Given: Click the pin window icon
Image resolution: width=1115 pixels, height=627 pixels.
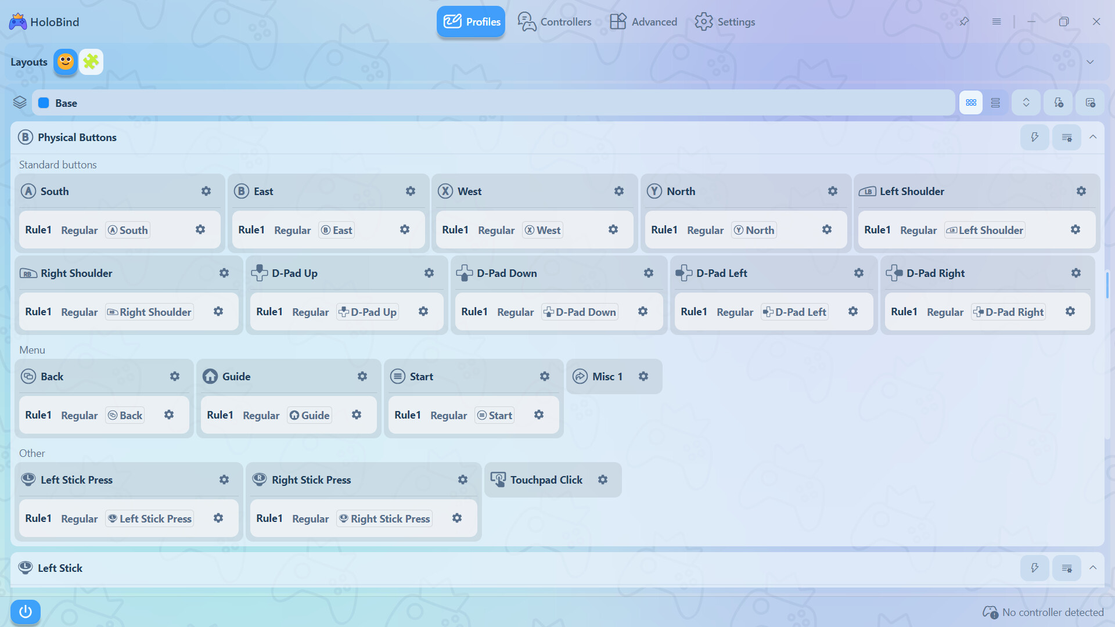Looking at the screenshot, I should tap(964, 21).
